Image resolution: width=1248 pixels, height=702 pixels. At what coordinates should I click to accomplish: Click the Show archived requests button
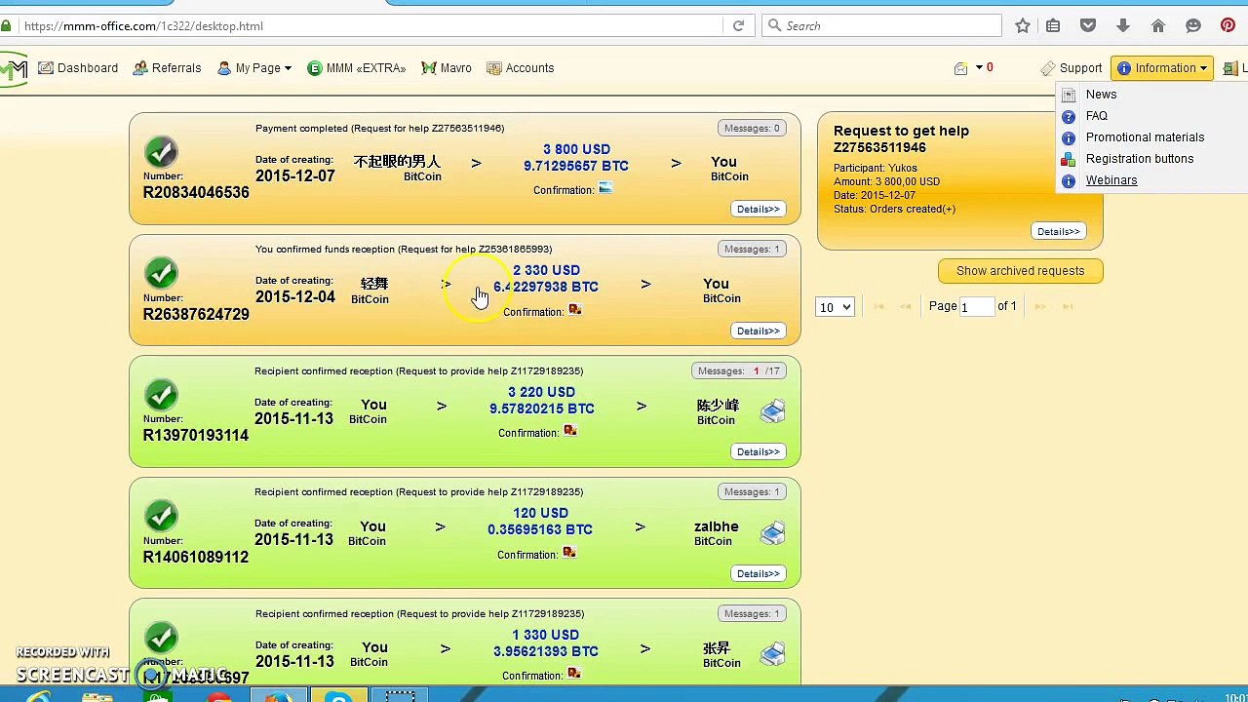[x=1020, y=271]
